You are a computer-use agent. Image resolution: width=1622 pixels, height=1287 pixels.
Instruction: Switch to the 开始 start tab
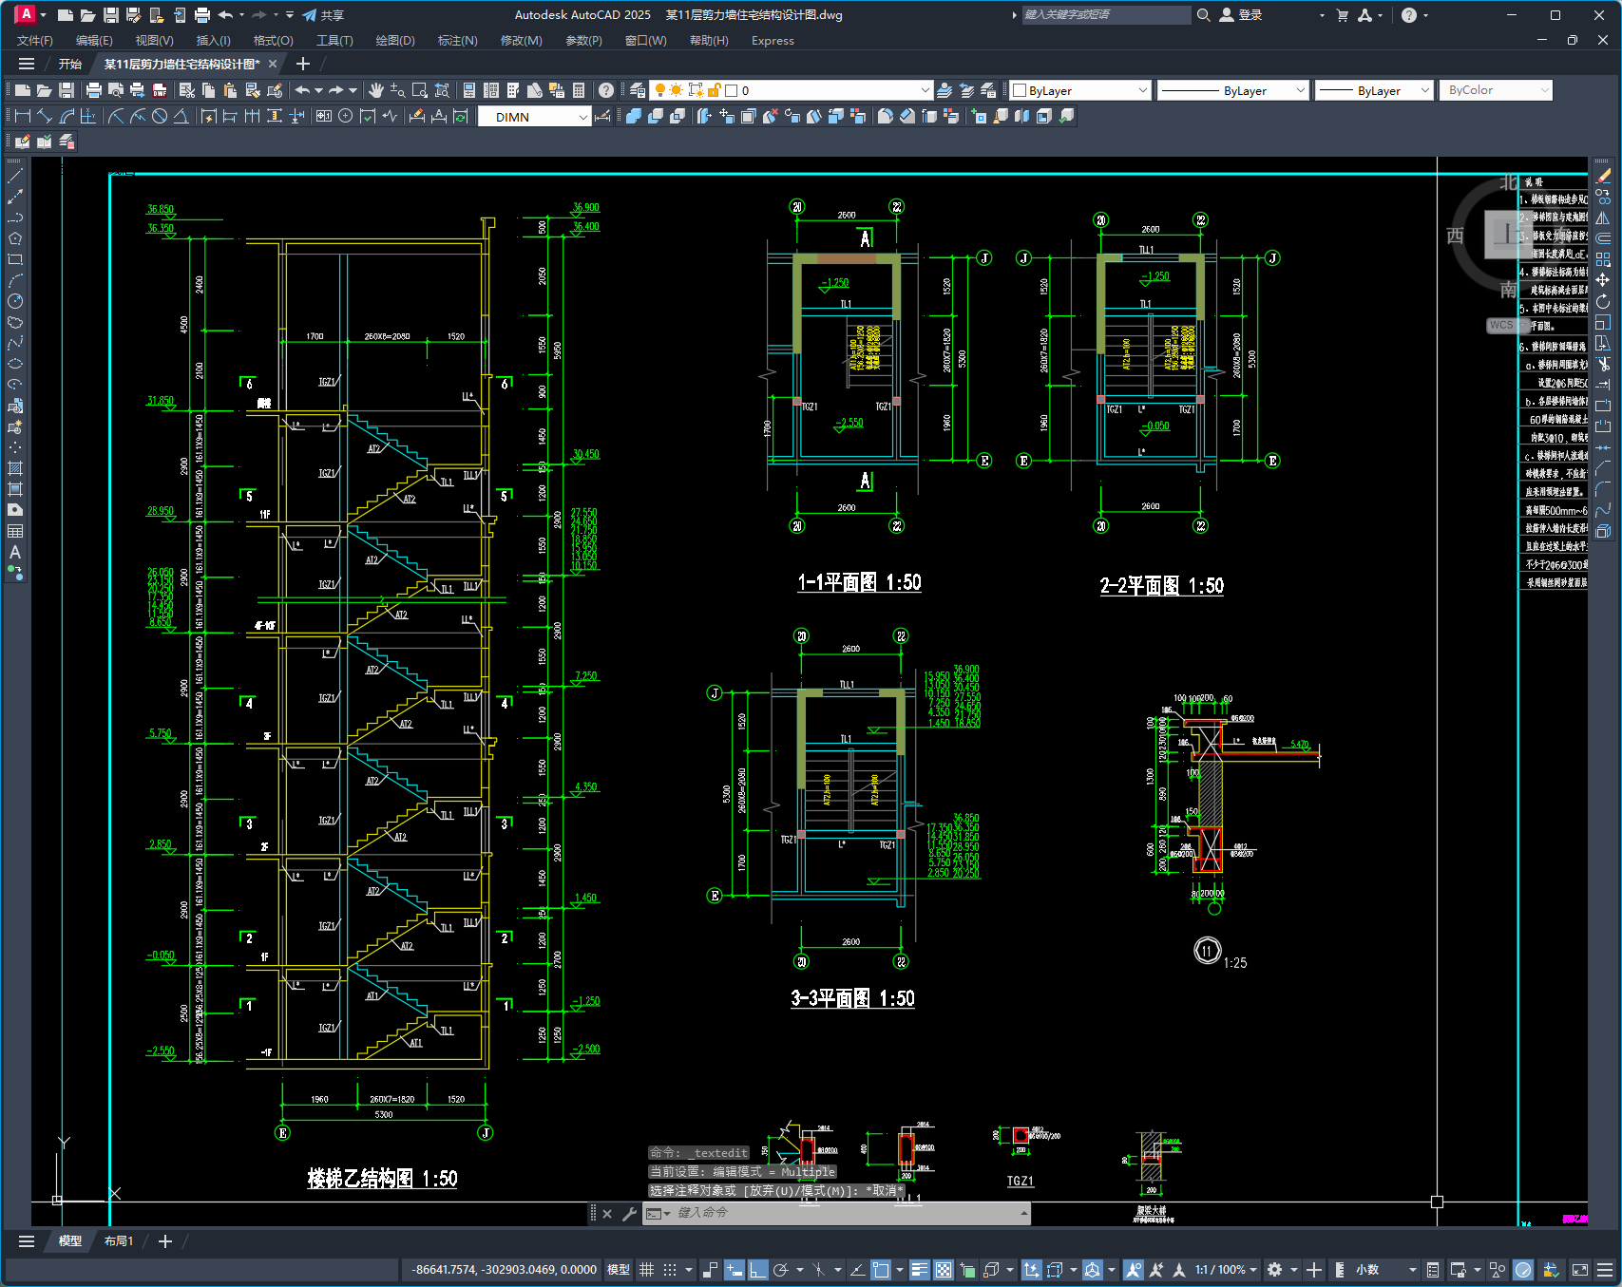pyautogui.click(x=70, y=64)
